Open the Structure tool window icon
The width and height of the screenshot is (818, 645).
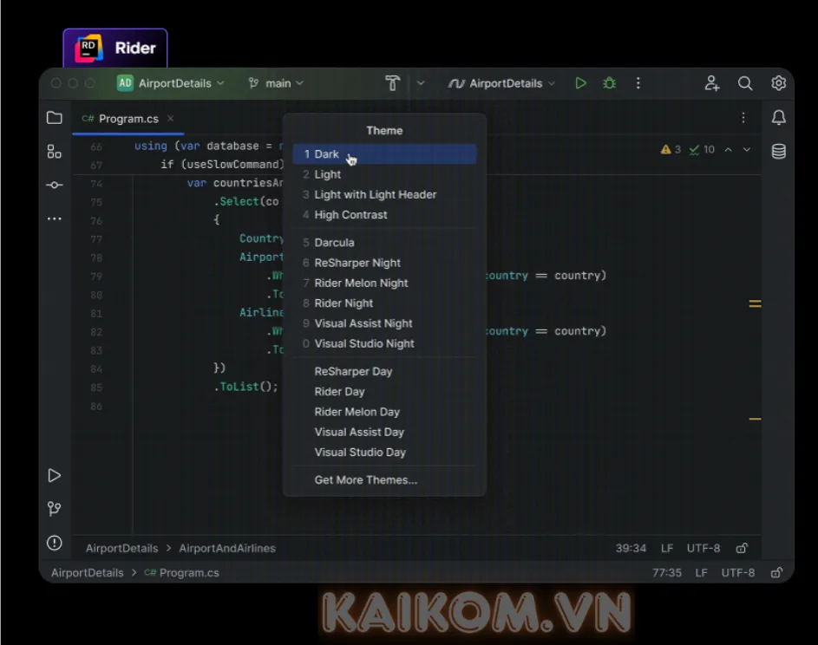pyautogui.click(x=54, y=151)
